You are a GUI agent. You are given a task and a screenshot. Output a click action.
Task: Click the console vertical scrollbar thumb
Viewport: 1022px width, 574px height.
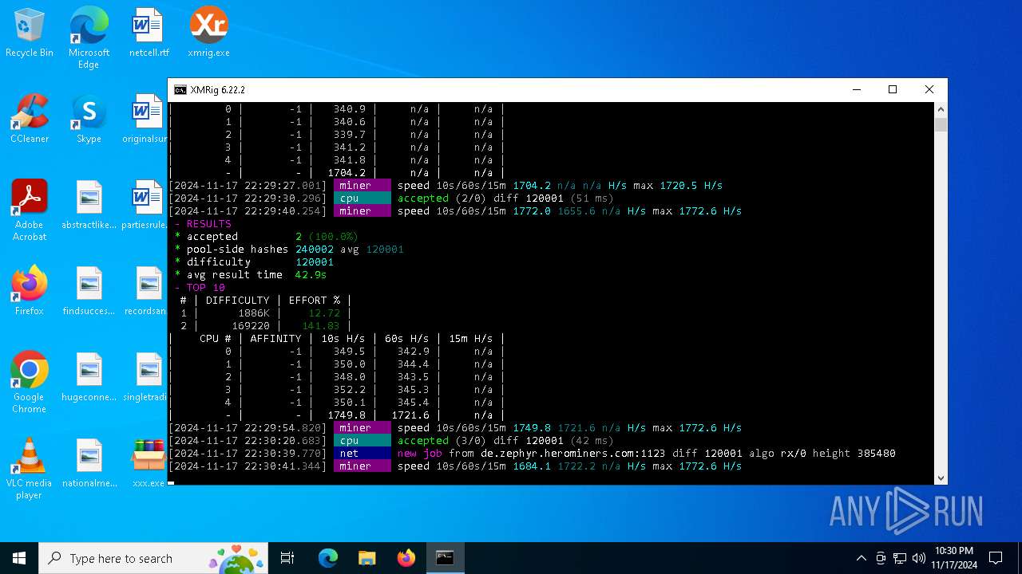click(941, 124)
